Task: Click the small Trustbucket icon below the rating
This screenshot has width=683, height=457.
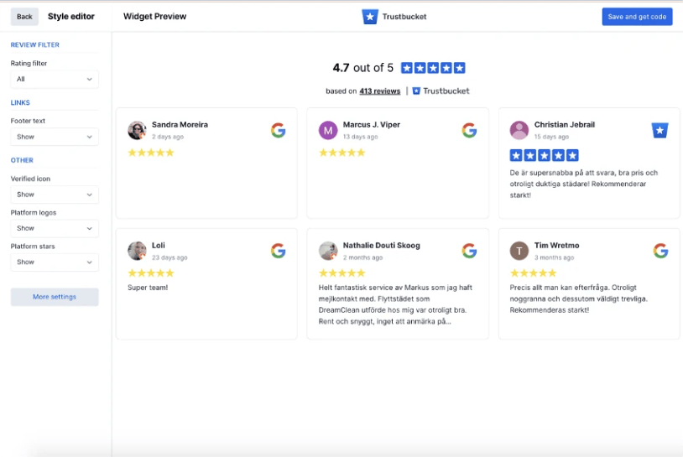Action: tap(416, 91)
